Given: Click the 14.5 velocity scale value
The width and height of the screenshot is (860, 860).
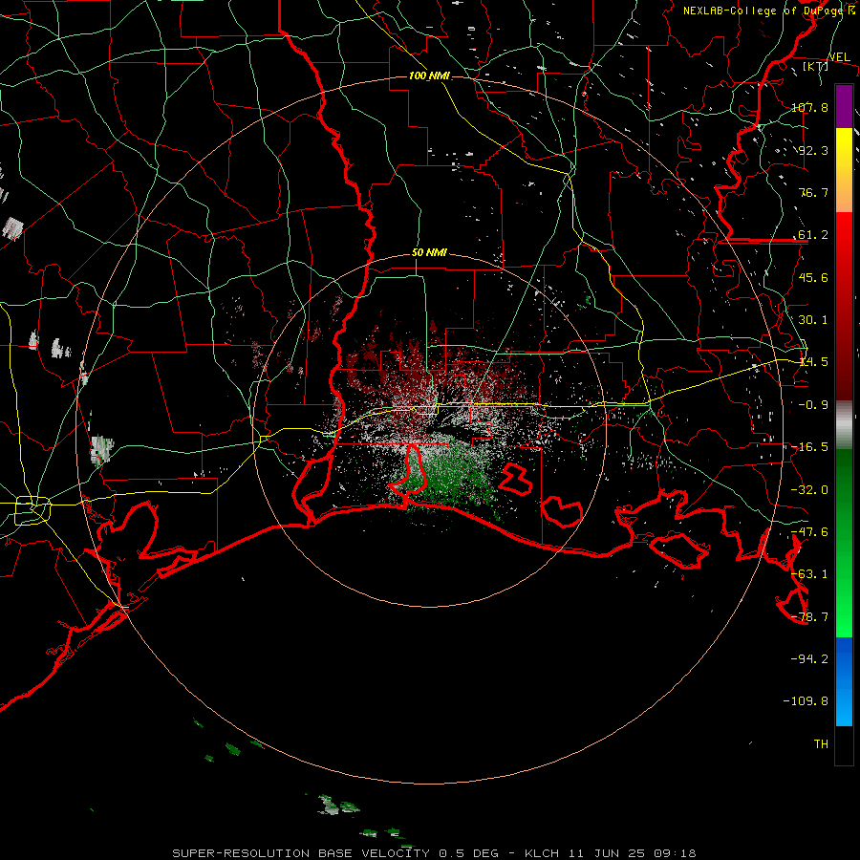Looking at the screenshot, I should point(813,362).
